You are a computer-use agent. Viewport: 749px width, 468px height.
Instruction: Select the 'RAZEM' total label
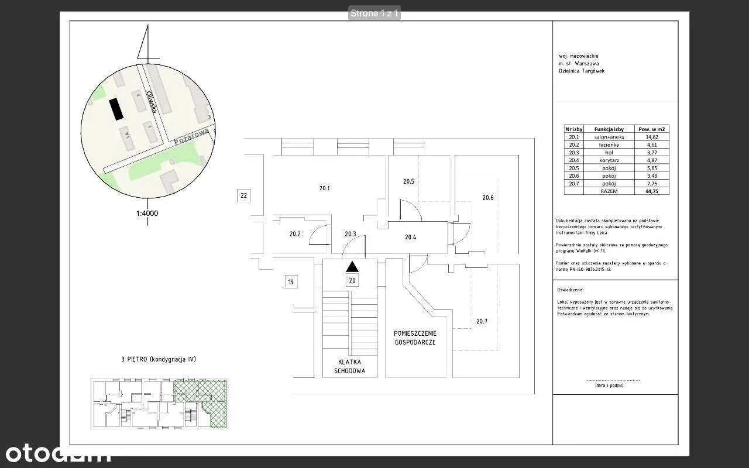(x=609, y=191)
